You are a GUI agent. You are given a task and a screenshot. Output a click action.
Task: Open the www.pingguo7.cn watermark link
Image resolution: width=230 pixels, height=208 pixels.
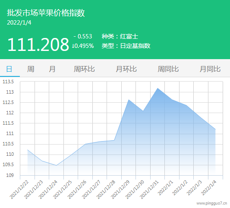pos(212,203)
